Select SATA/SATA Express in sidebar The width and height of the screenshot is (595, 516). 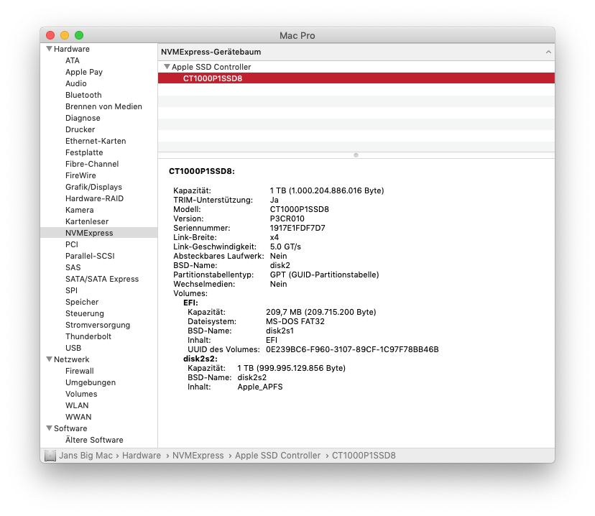point(101,279)
